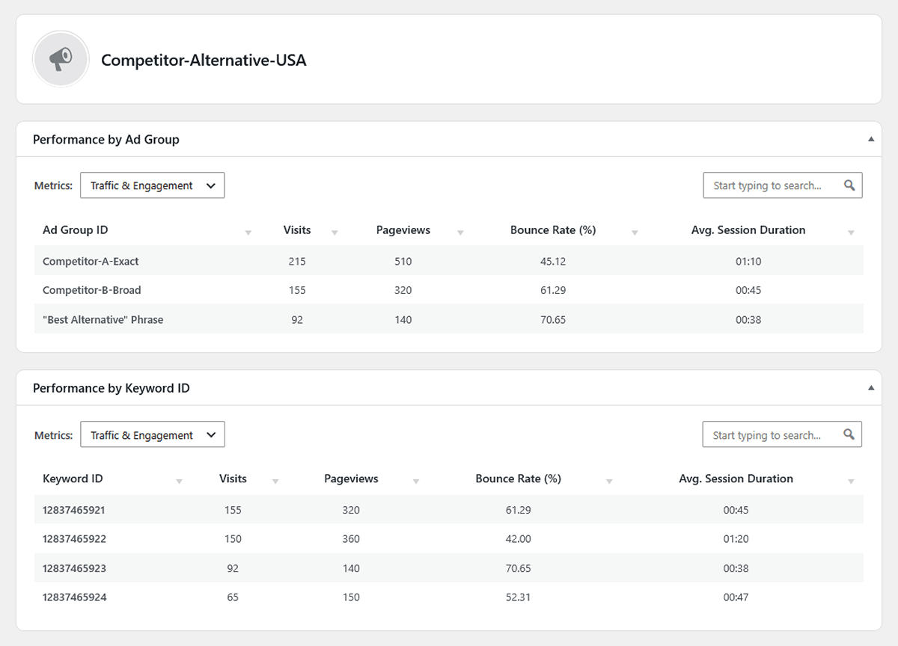Click search field in Keyword ID panel

(782, 435)
